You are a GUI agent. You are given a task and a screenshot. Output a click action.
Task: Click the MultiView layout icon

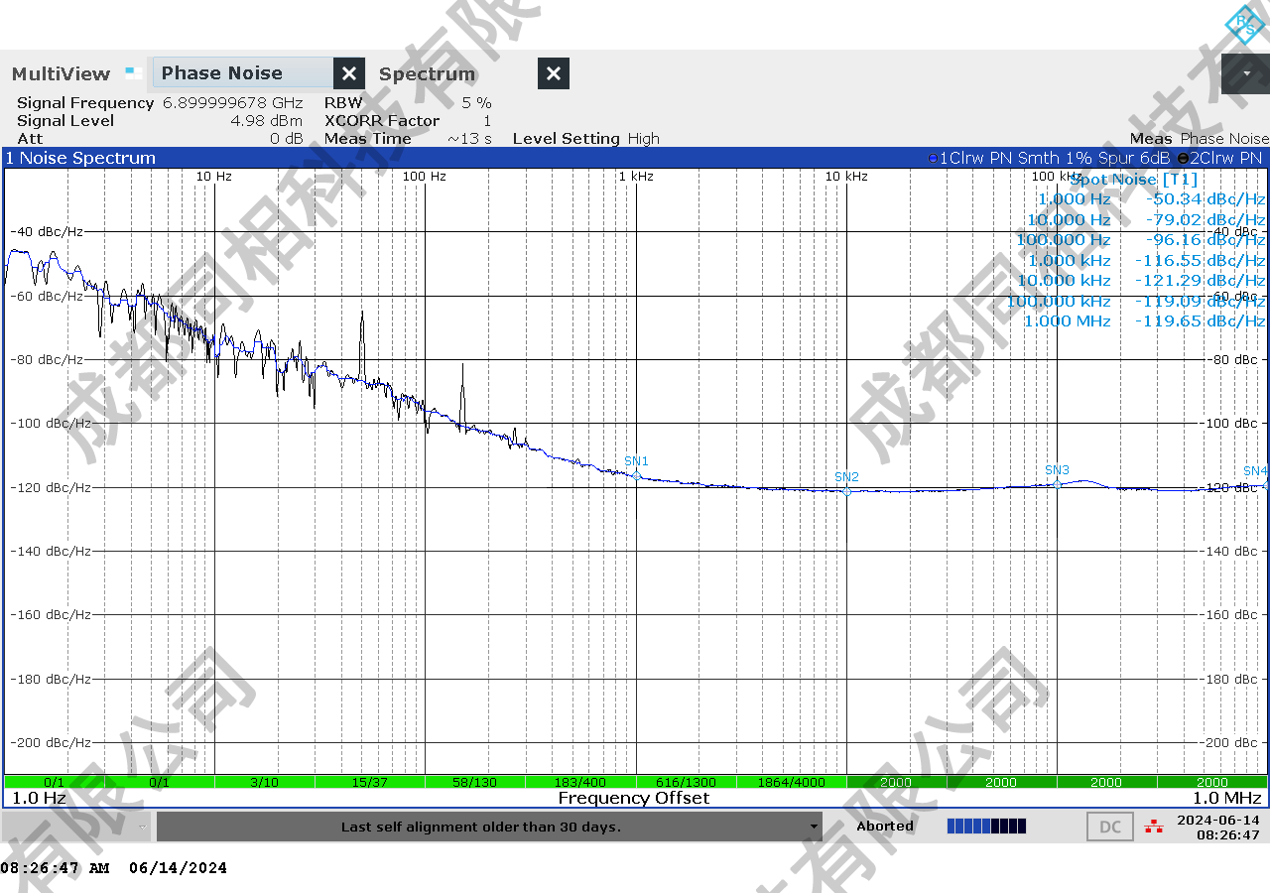(133, 72)
